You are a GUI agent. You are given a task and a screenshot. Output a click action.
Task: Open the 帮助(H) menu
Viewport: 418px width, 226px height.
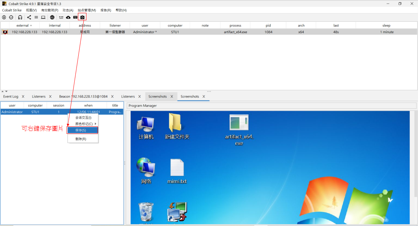point(121,10)
